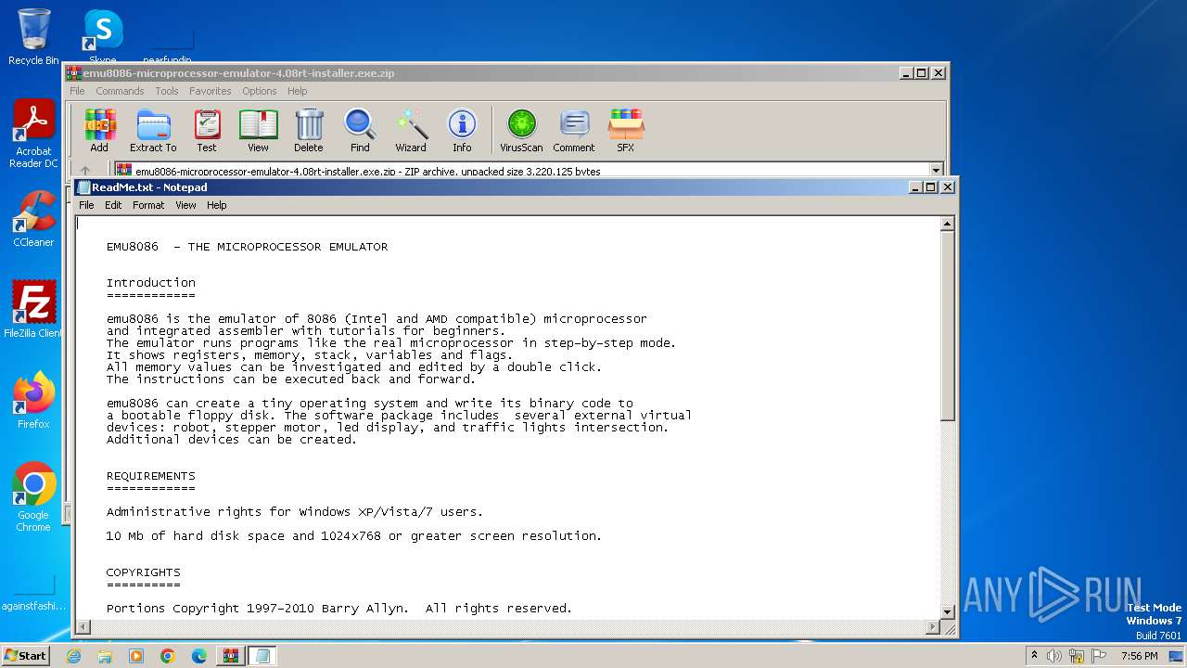
Task: Open WinRAR Tools menu
Action: [x=167, y=91]
